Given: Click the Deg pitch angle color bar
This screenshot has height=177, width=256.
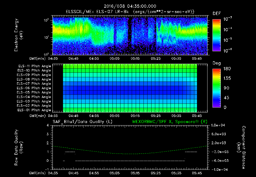Looking at the screenshot, I should click(216, 88).
